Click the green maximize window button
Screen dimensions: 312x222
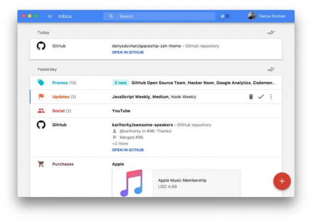pos(36,16)
